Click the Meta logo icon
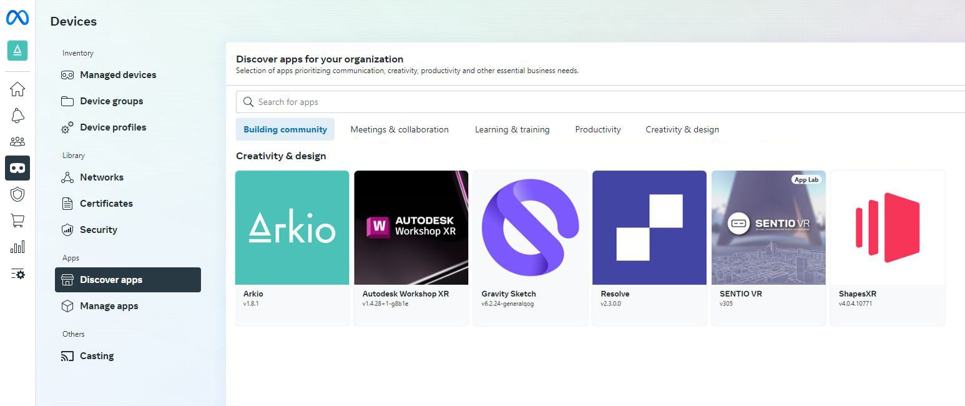Image resolution: width=965 pixels, height=406 pixels. (17, 18)
